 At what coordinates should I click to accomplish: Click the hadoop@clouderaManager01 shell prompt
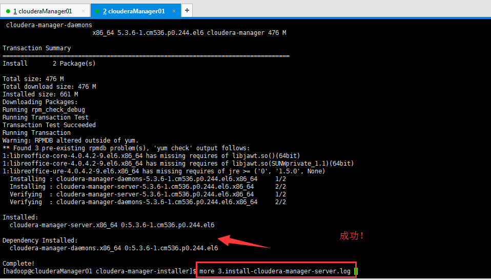click(x=99, y=271)
